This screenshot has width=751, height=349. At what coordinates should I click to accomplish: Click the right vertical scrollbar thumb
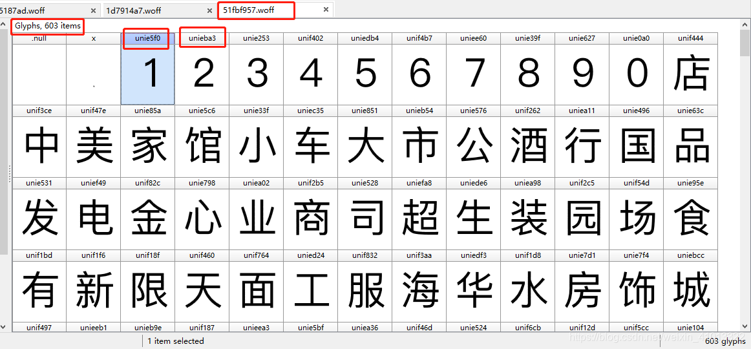tap(745, 44)
